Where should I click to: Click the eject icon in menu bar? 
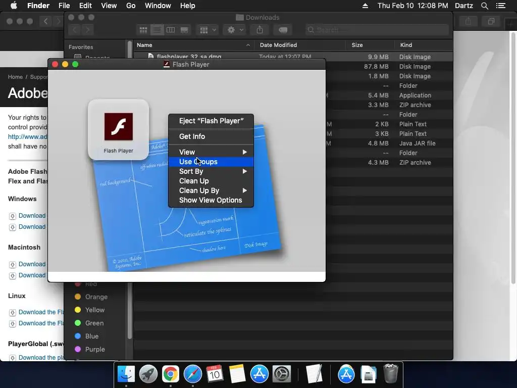coord(365,6)
